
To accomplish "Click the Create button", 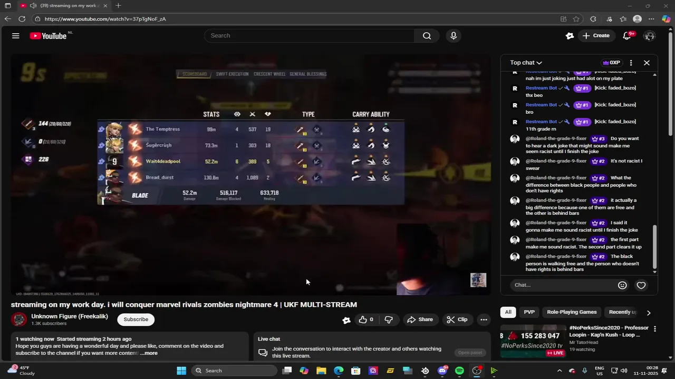I will 596,36.
